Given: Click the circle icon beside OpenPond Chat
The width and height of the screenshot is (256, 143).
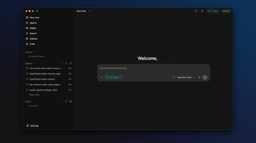Looking at the screenshot, I should (x=174, y=77).
